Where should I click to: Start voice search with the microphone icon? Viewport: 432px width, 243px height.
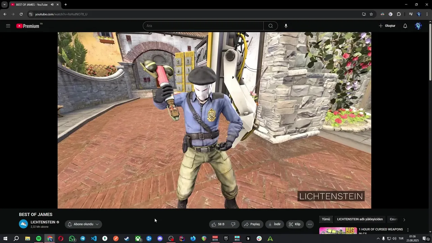point(286,26)
